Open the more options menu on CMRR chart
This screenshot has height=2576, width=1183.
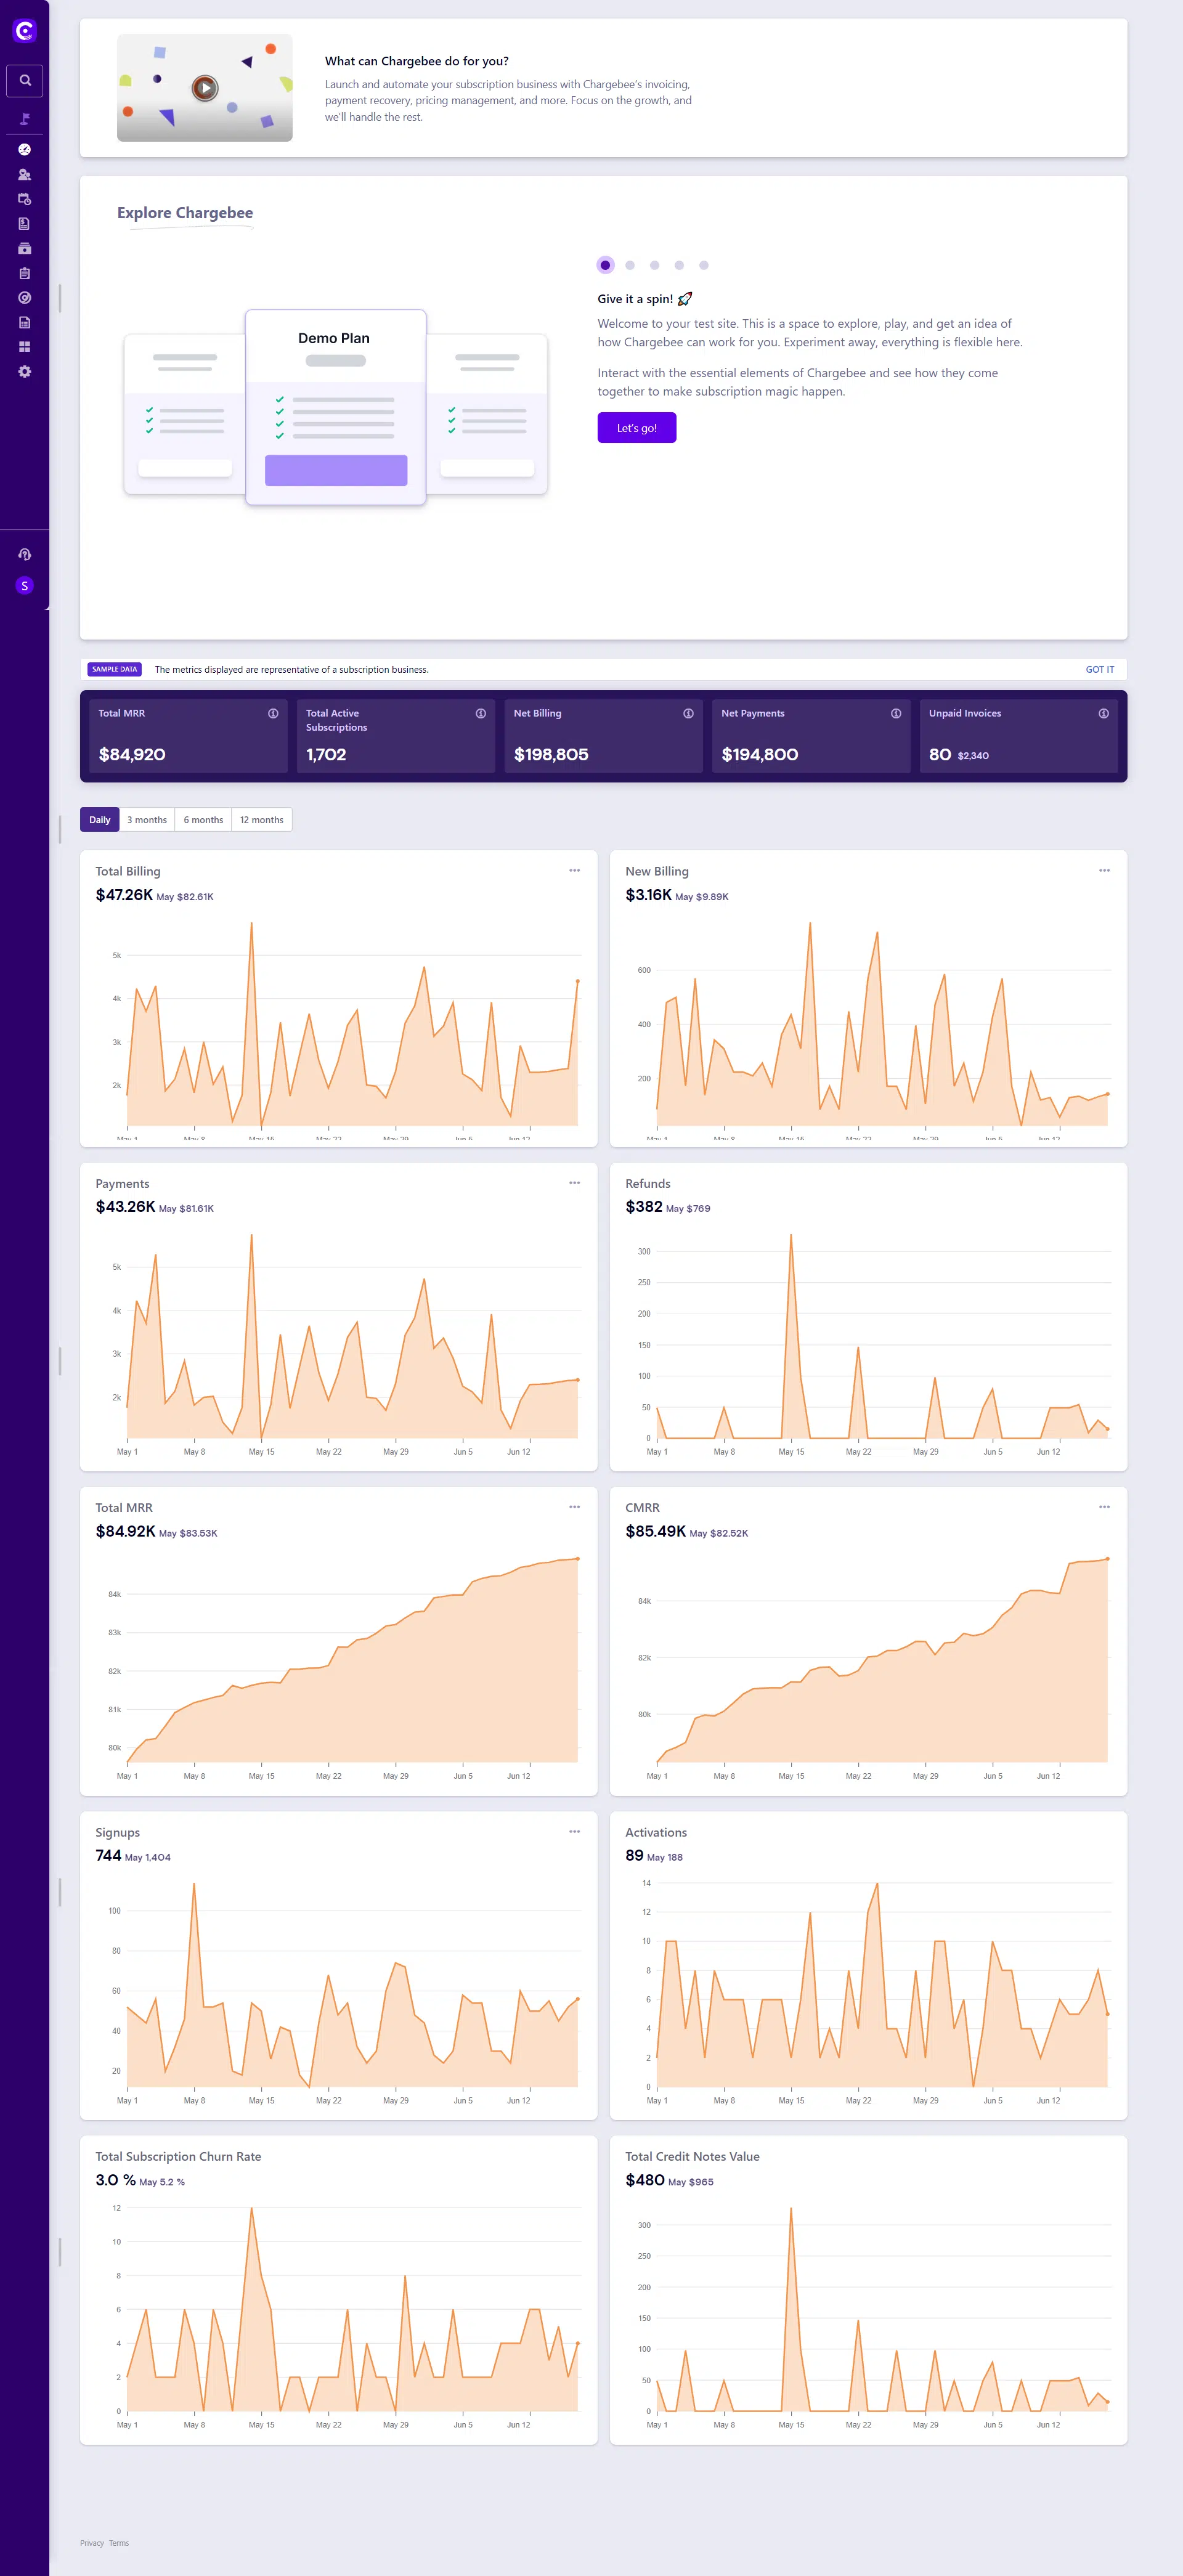click(1104, 1506)
